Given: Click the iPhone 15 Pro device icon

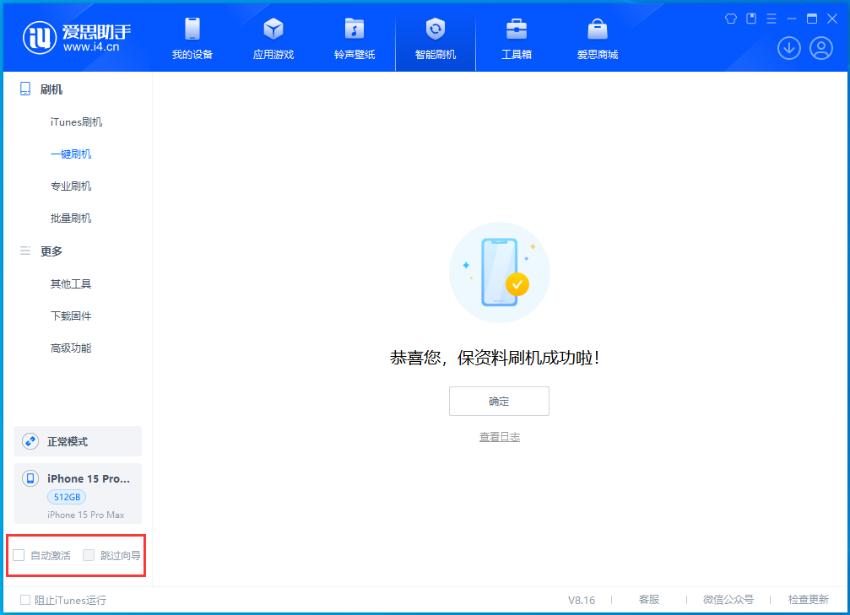Looking at the screenshot, I should (30, 478).
